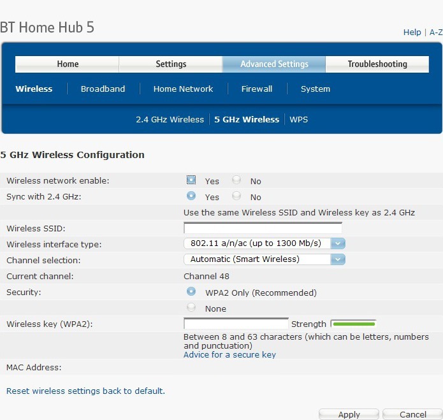Viewport: 443px width, 420px height.
Task: Select the Advanced Settings tab
Action: pyautogui.click(x=274, y=64)
